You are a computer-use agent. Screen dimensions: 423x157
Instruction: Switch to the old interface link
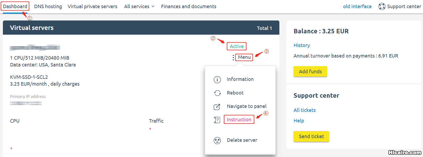[x=357, y=7]
